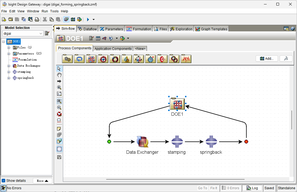Collapse the DOE1 tree node

(3, 42)
